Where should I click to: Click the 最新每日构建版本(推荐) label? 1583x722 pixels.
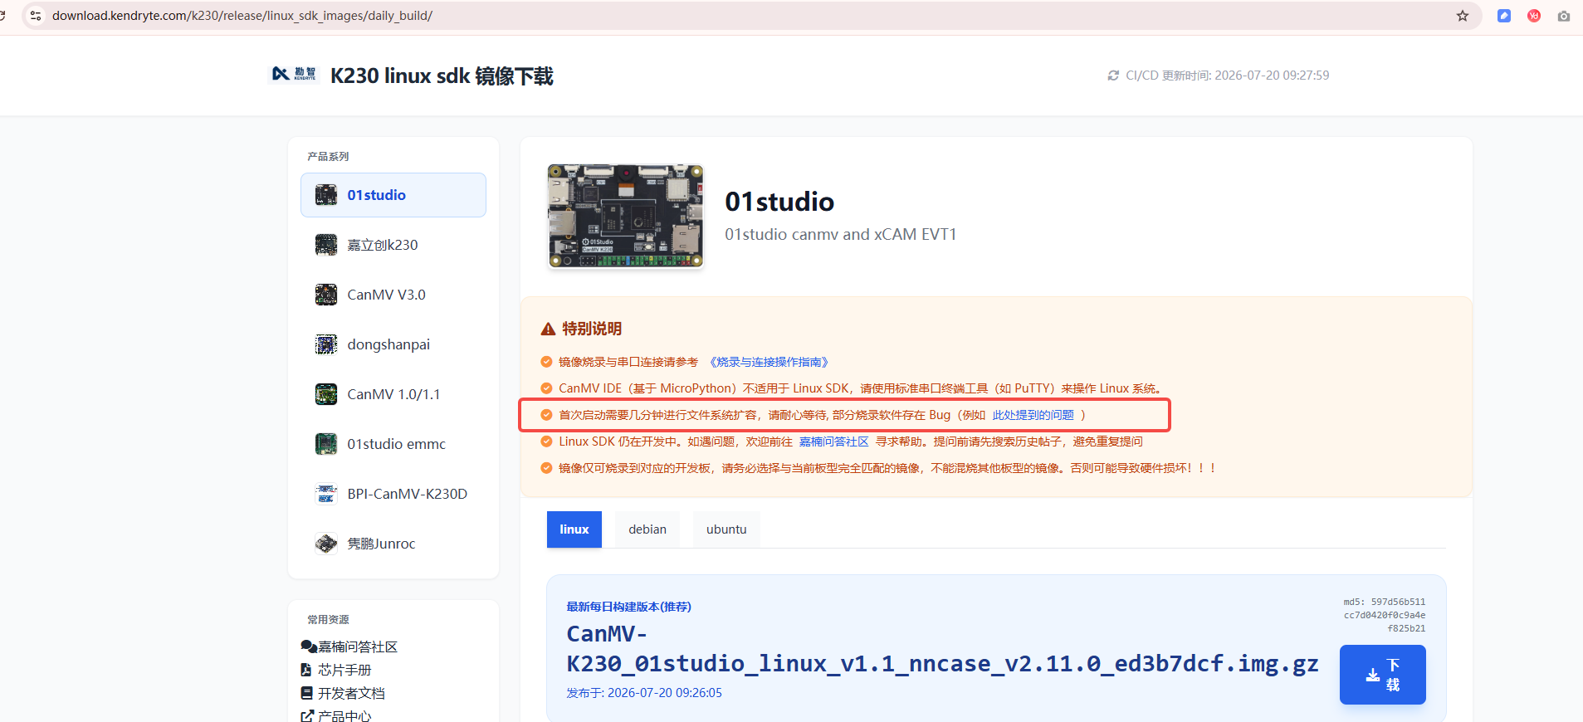click(x=628, y=607)
